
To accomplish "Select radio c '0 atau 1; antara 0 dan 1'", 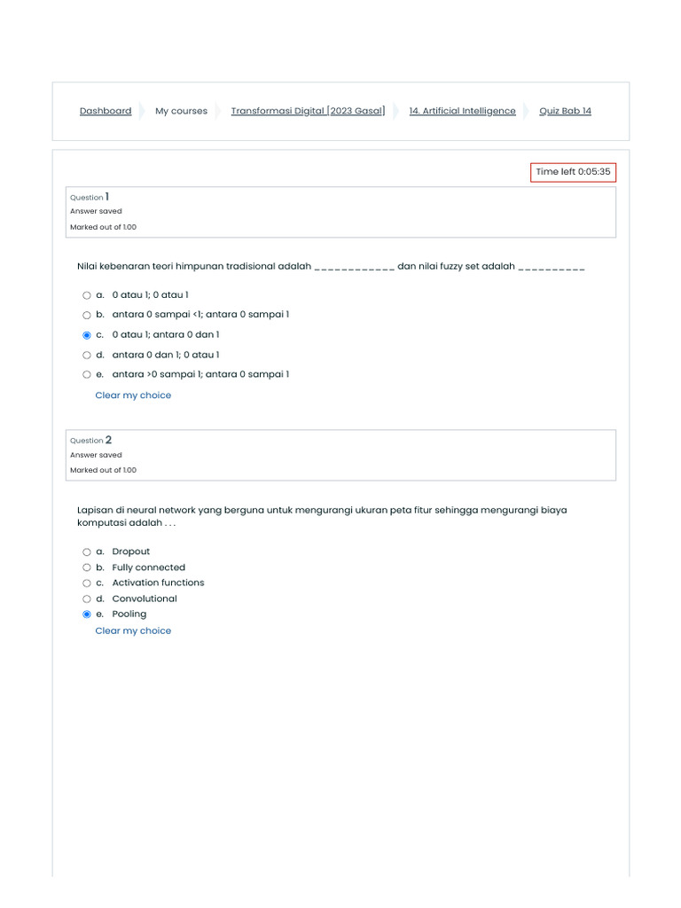I will pos(87,335).
